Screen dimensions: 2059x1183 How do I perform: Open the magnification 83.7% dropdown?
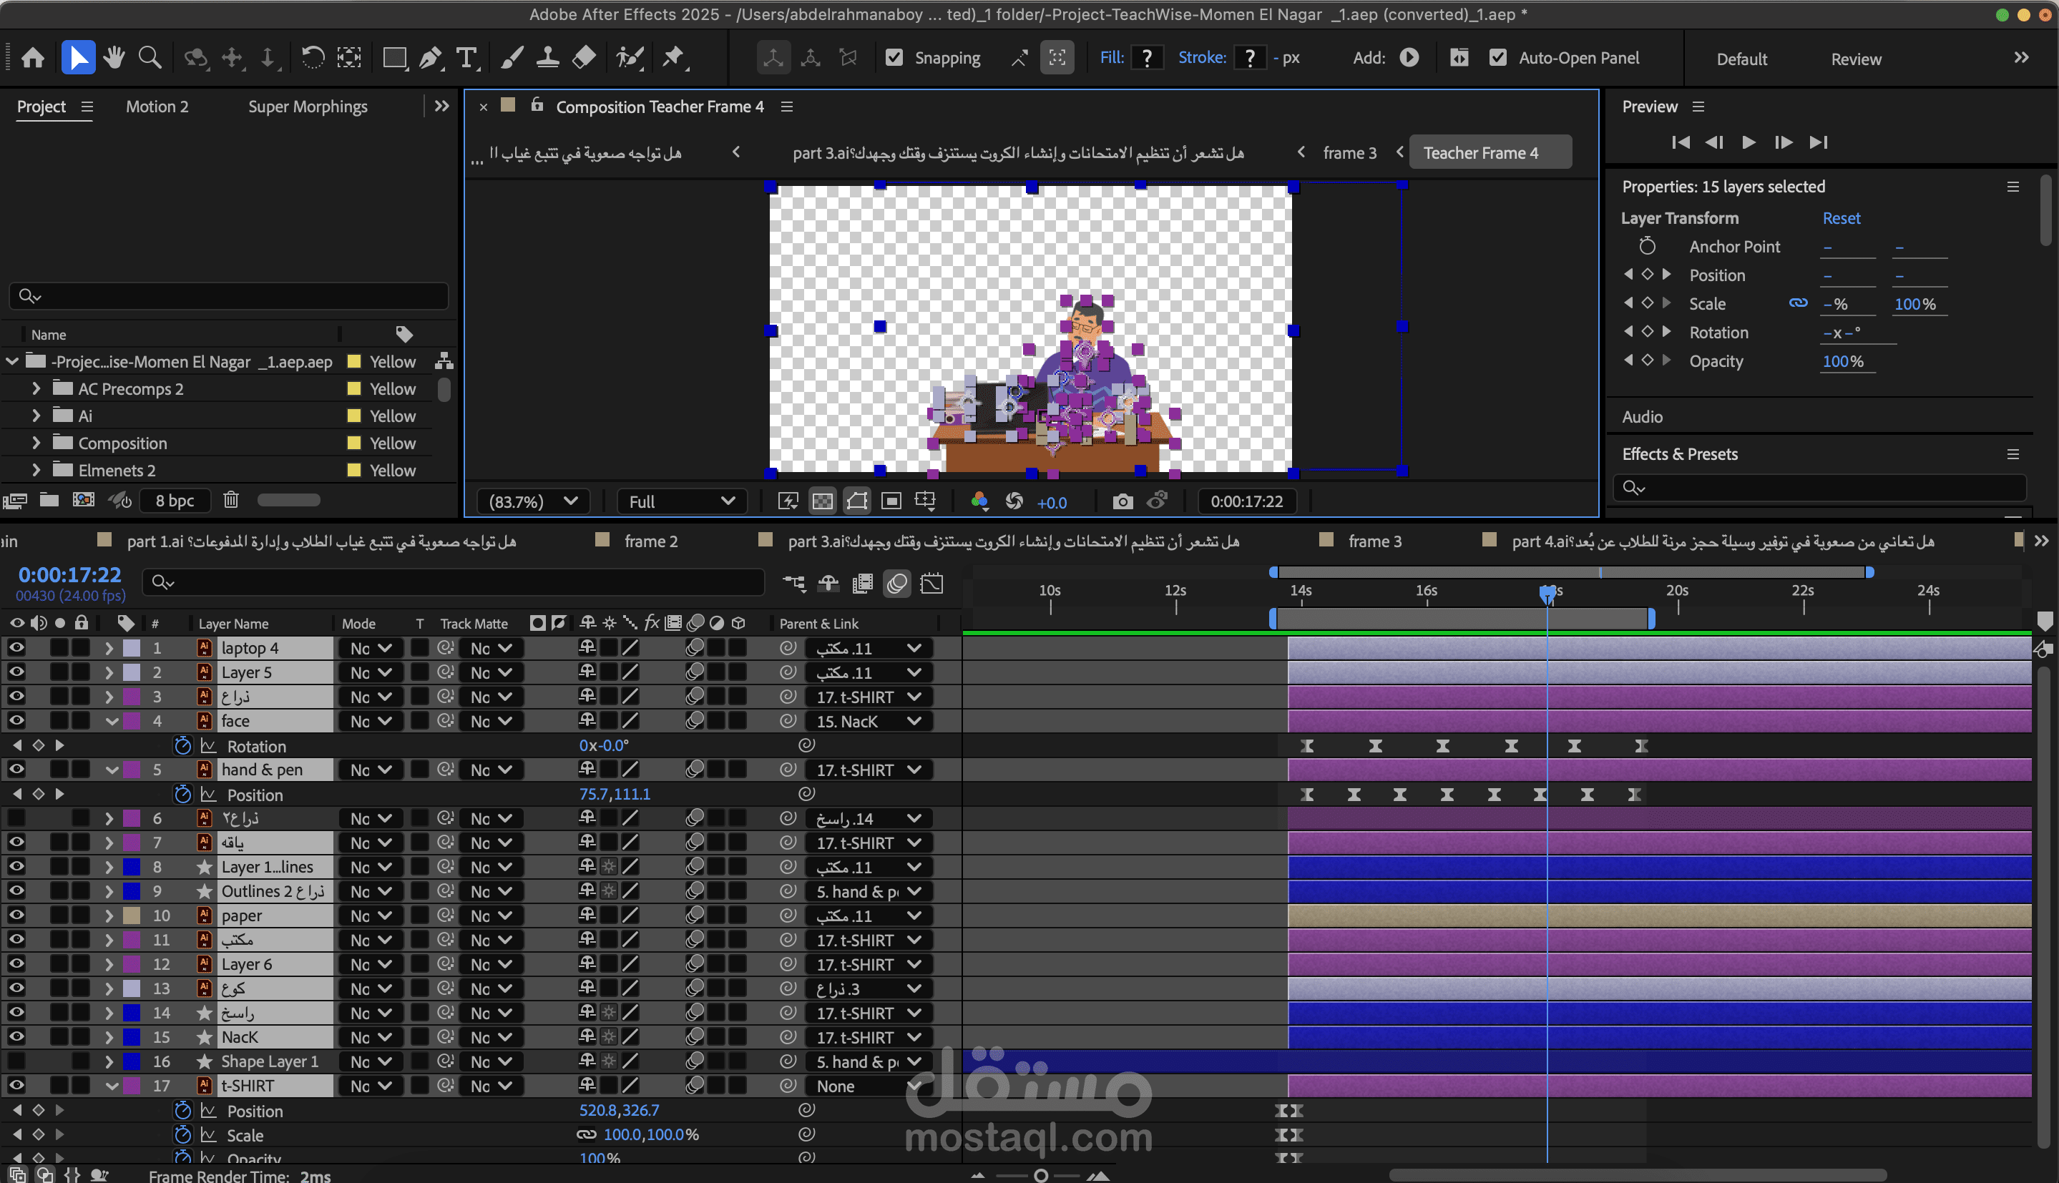tap(533, 501)
